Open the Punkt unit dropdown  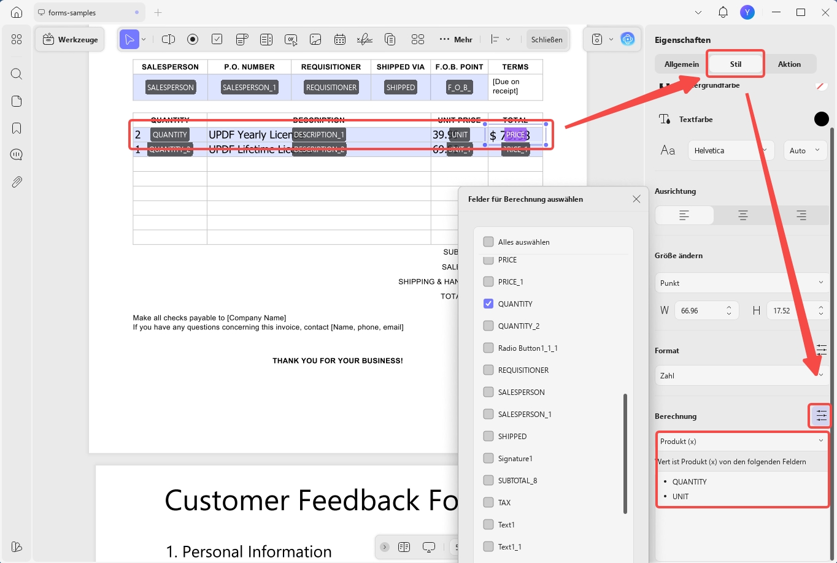click(742, 283)
